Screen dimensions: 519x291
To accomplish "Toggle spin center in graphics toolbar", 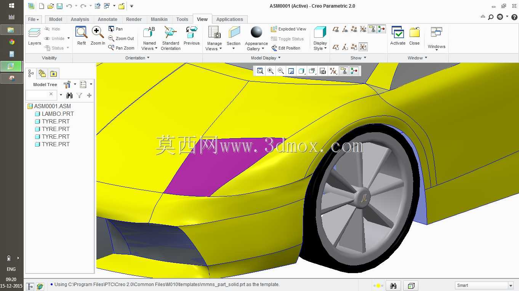I will [x=354, y=71].
